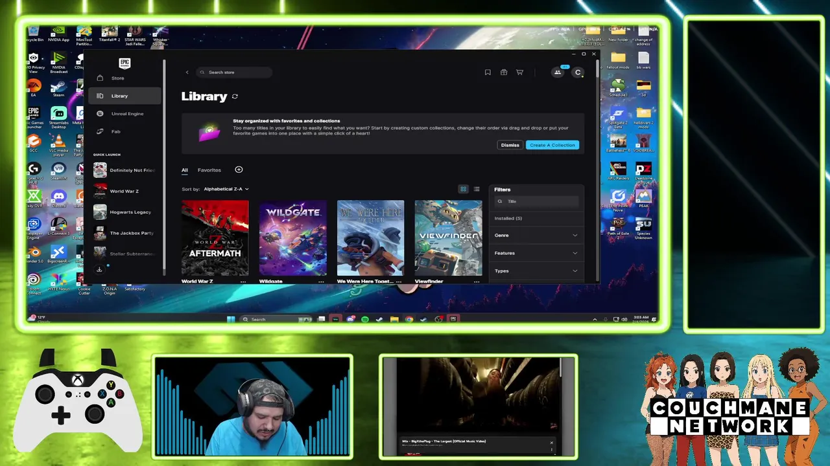830x466 pixels.
Task: Quick launch The Jackbox Party
Action: 124,233
